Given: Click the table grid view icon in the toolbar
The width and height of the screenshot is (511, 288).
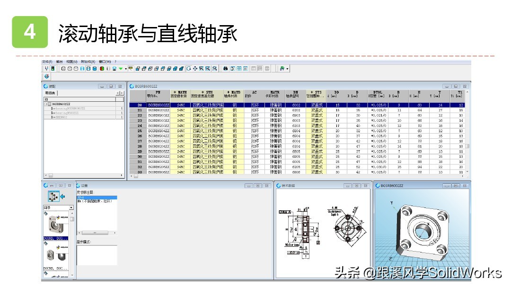Looking at the screenshot, I should (x=239, y=68).
